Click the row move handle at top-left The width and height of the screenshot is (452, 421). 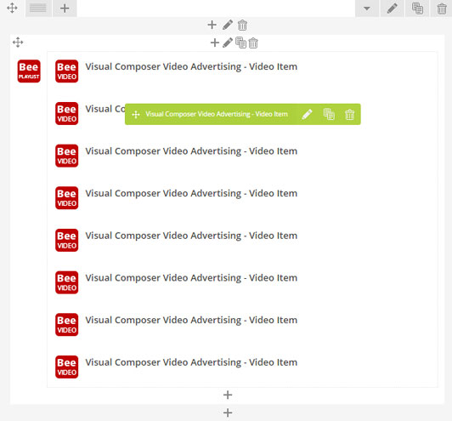point(12,8)
